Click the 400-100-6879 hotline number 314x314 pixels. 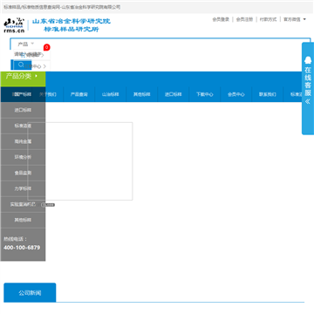22,248
